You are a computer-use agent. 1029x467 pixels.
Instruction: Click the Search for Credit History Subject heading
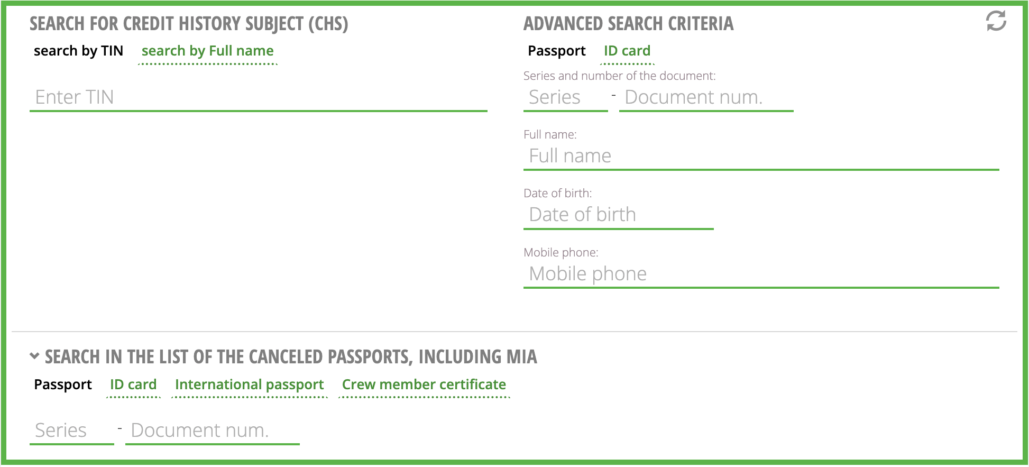pos(189,24)
